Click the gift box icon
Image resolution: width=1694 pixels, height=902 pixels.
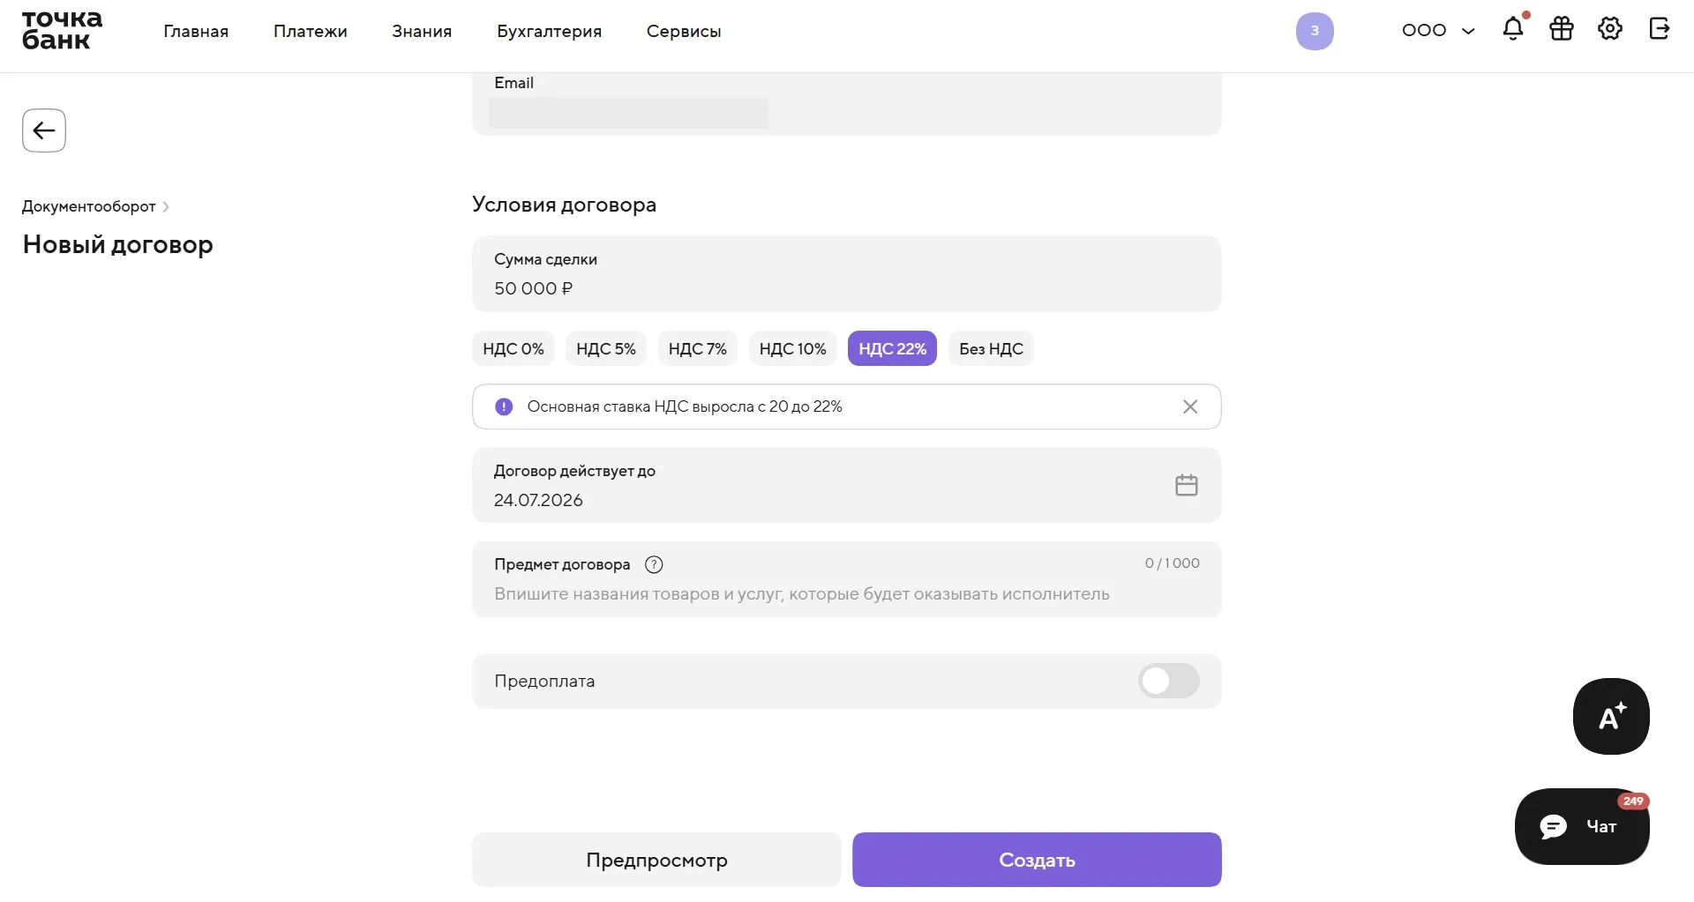1562,29
